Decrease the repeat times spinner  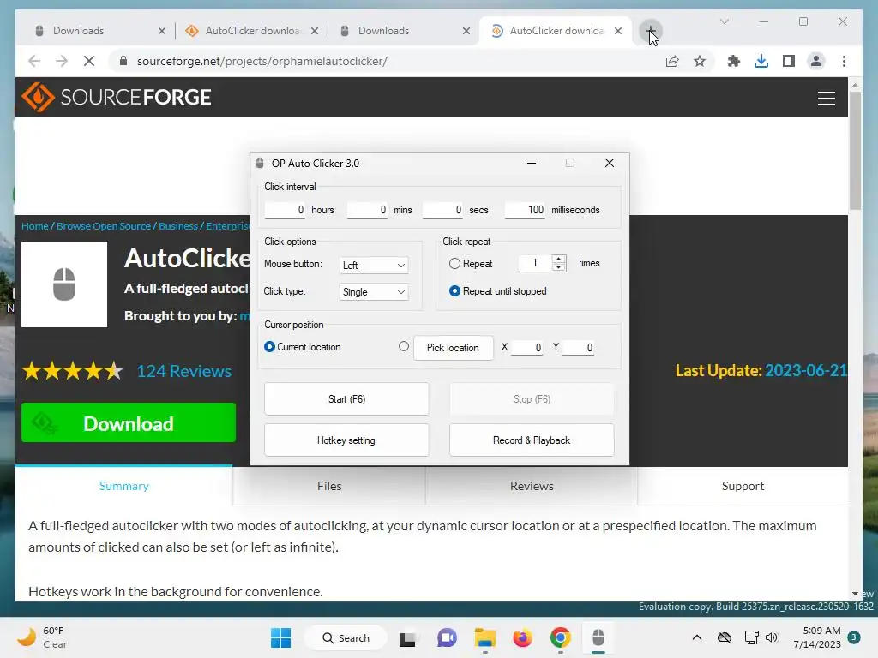tap(558, 267)
